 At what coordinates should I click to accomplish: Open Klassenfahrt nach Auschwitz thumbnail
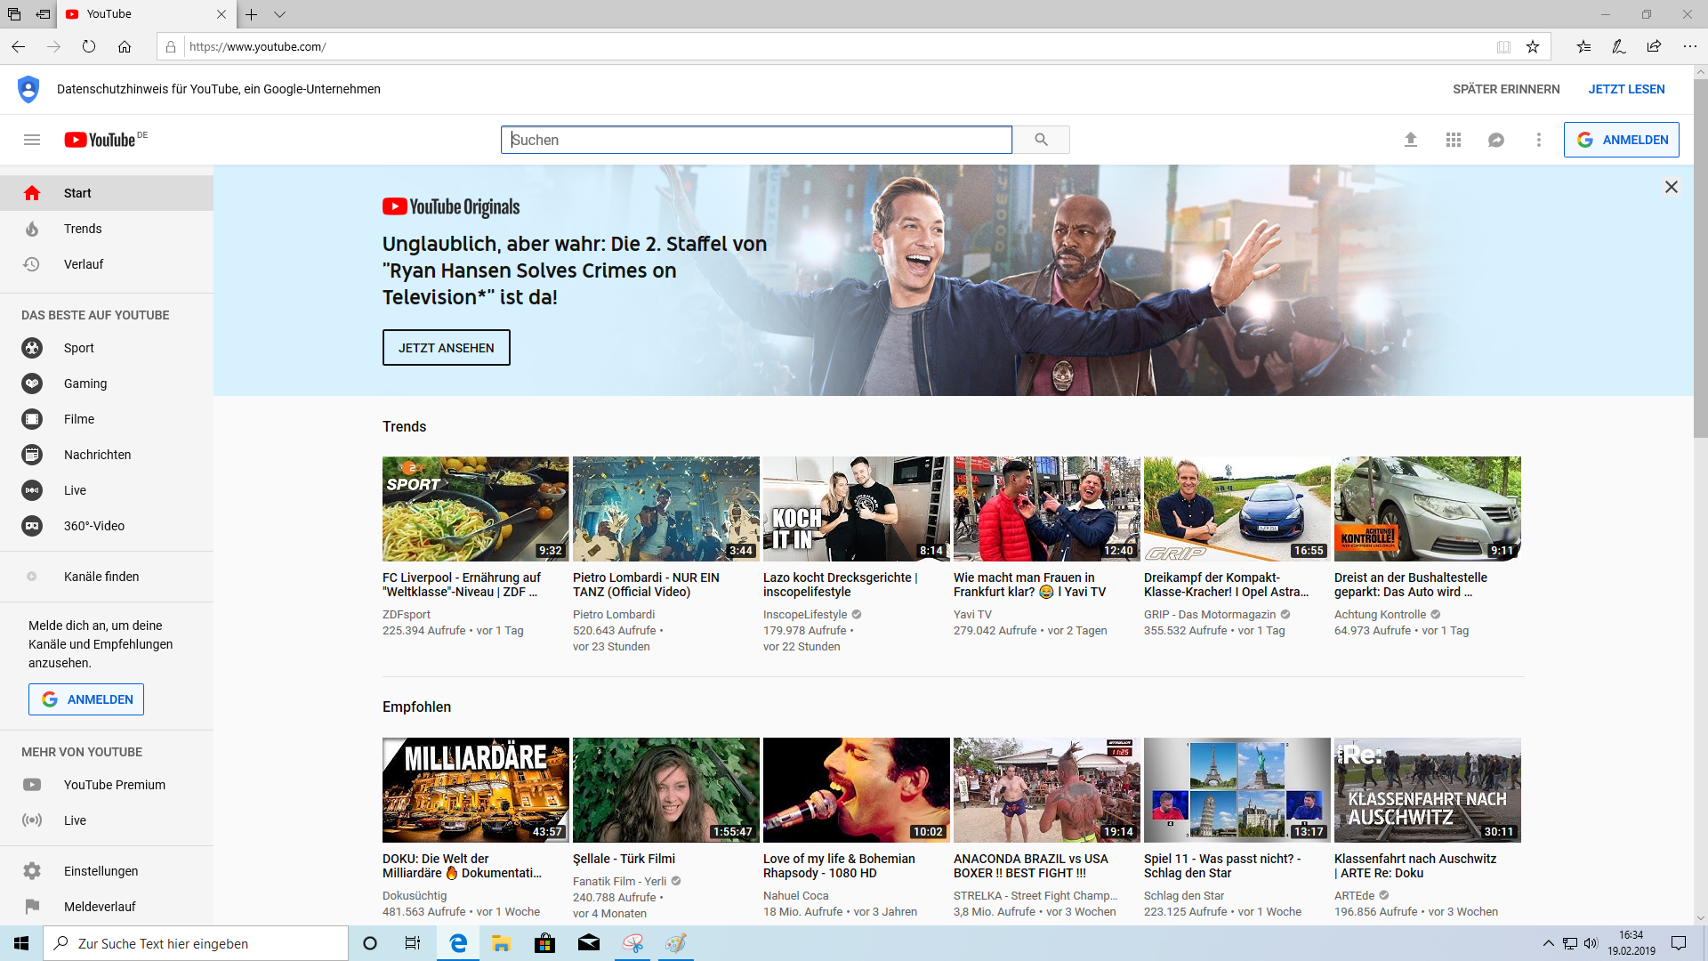pyautogui.click(x=1428, y=790)
